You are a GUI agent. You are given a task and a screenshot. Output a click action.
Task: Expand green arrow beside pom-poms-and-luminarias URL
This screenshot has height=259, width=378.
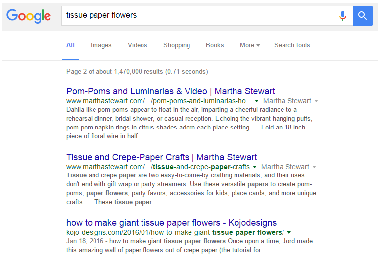click(x=257, y=101)
